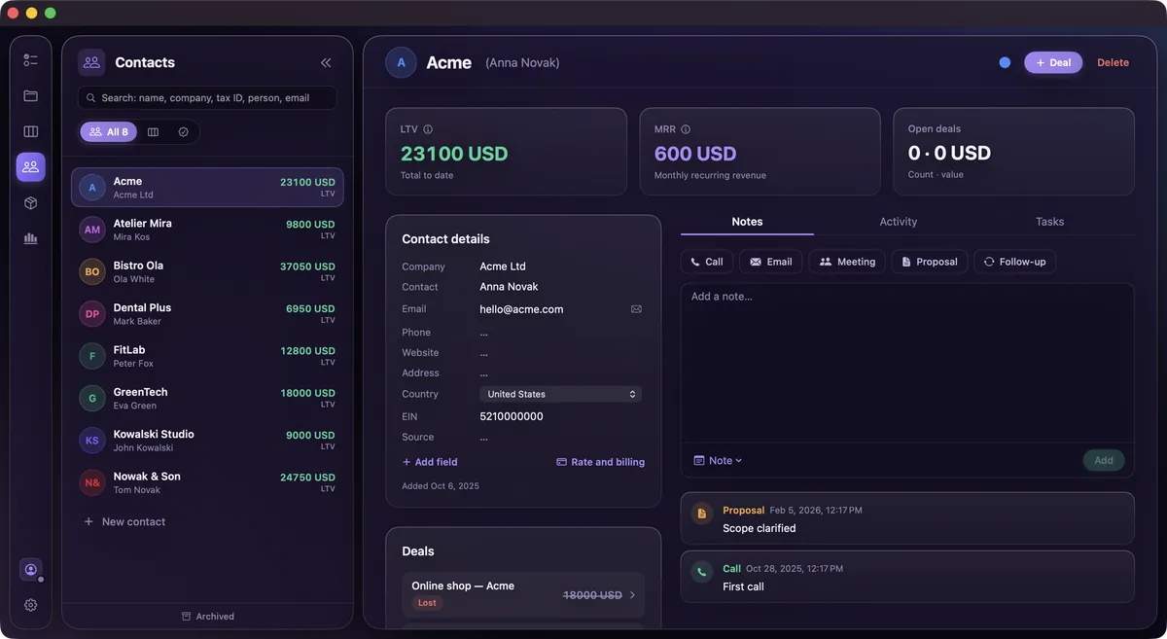This screenshot has width=1167, height=639.
Task: Click the + Deal button
Action: [x=1053, y=62]
